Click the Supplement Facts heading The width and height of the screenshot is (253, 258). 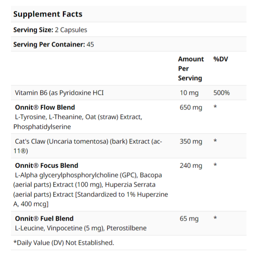point(48,14)
